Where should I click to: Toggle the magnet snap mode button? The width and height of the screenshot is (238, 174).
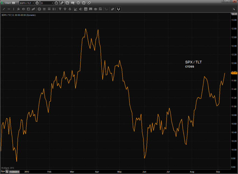[118, 9]
